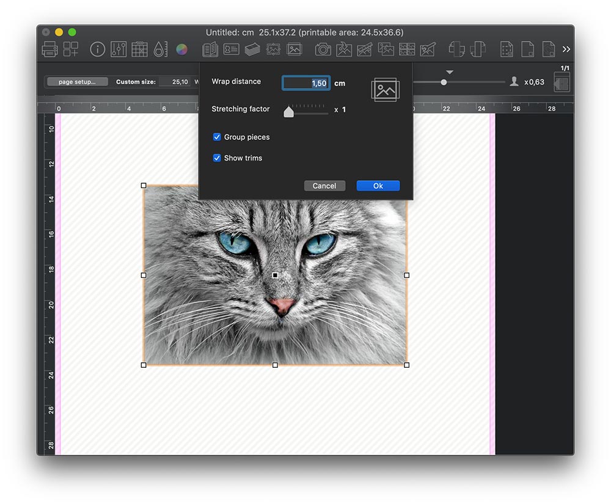Expand the toolbar overflow with the double chevron
This screenshot has width=611, height=504.
(x=566, y=49)
